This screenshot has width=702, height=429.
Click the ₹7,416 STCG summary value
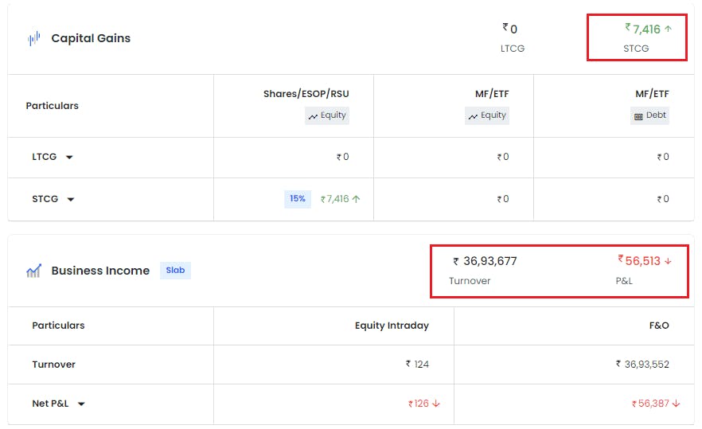click(643, 29)
